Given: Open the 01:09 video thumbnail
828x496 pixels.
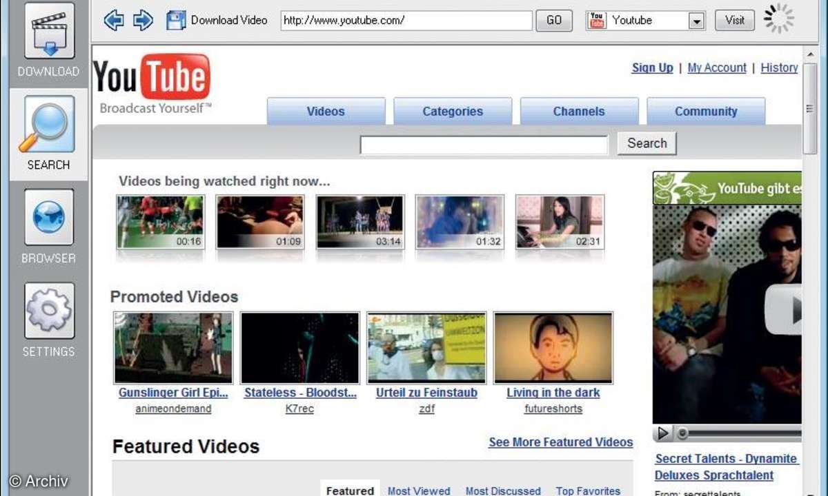Looking at the screenshot, I should tap(259, 222).
